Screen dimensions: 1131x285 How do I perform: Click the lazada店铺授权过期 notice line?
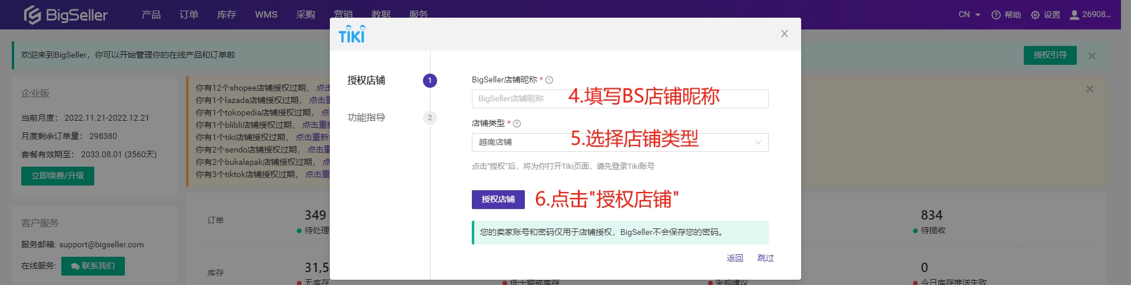pyautogui.click(x=263, y=100)
